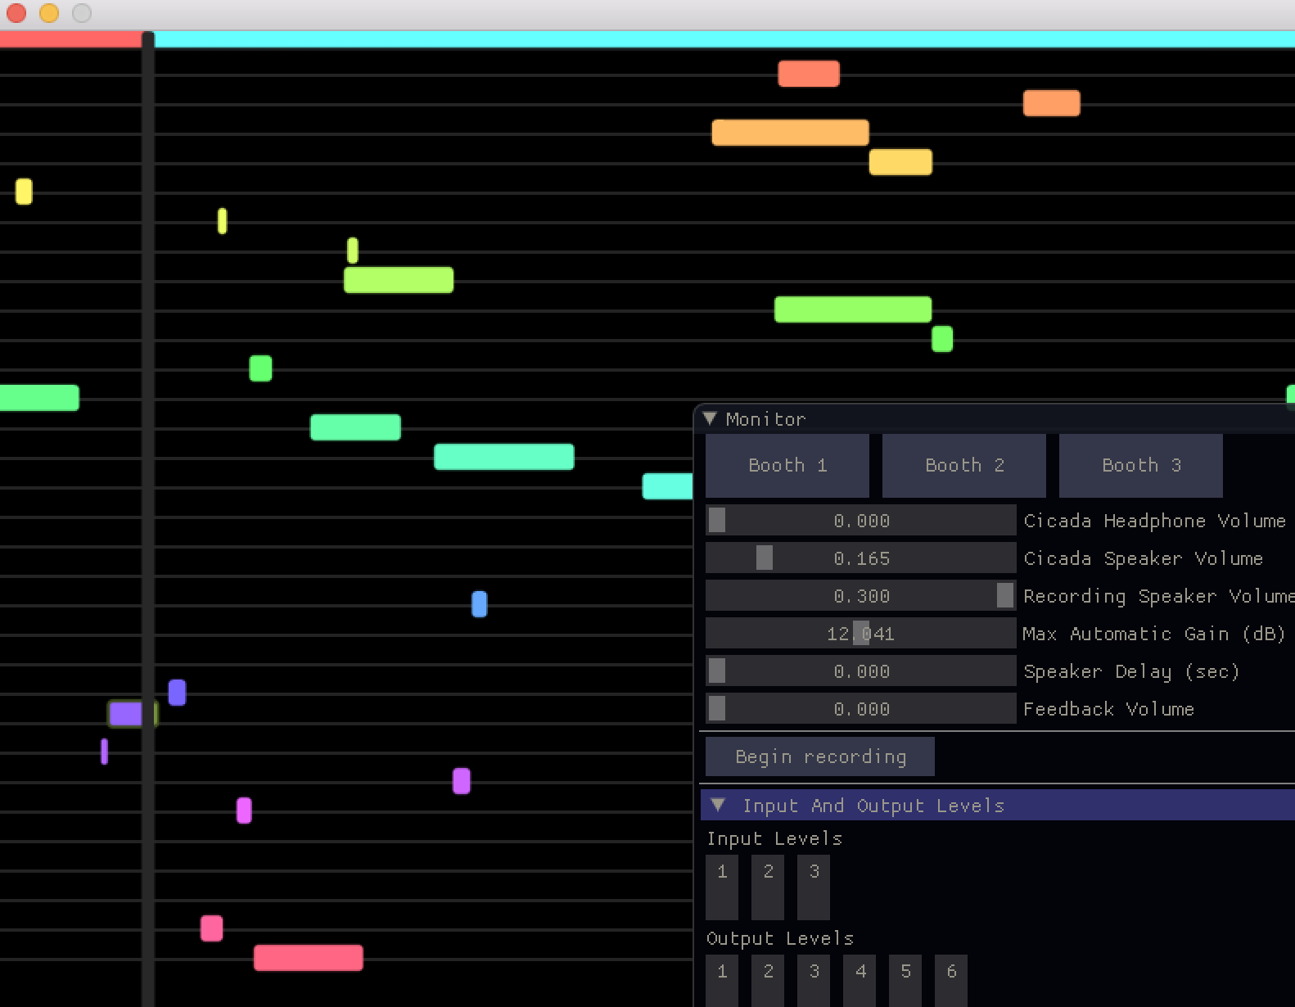Click the Max Automatic Gain slider

pos(860,634)
